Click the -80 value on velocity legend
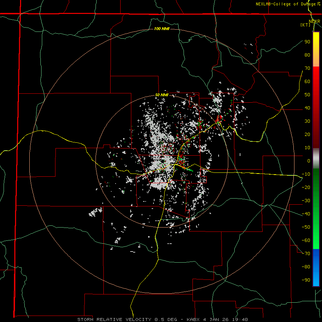 pos(306,267)
